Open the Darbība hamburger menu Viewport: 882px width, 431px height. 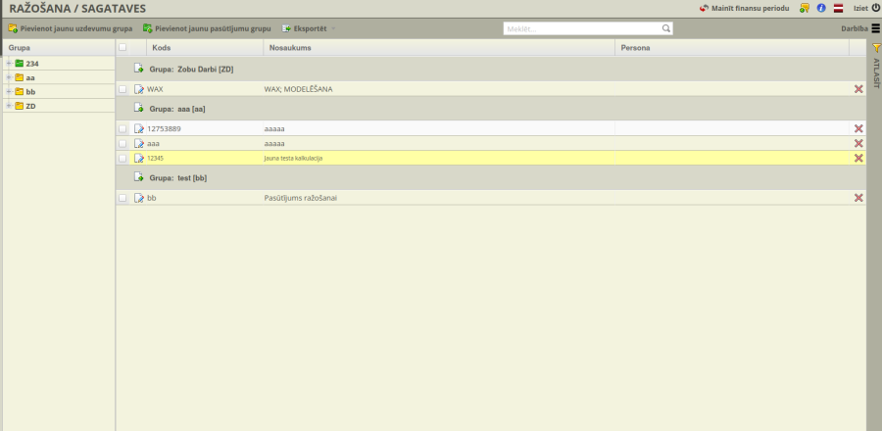point(874,28)
